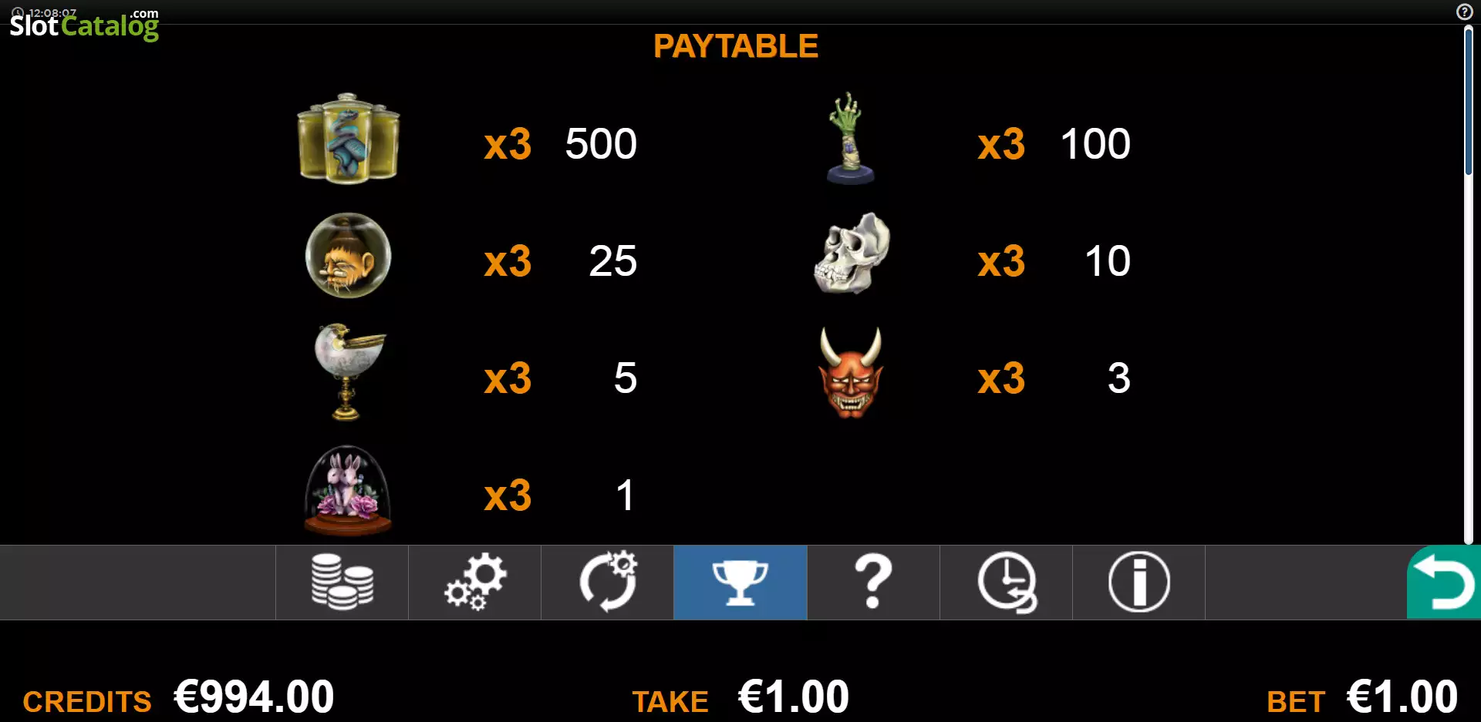The width and height of the screenshot is (1481, 722).
Task: Click the zombie hand symbol paying 100
Action: pos(850,139)
